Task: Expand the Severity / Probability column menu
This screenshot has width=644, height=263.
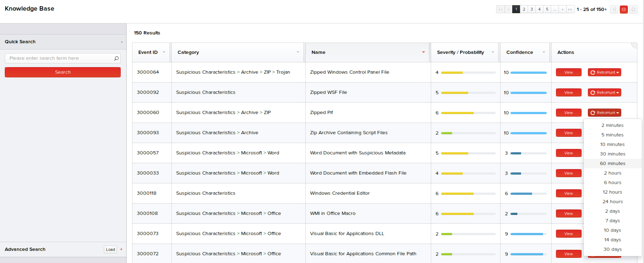Action: [493, 52]
